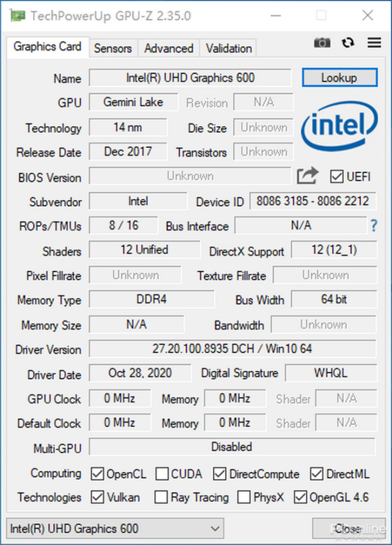Screen dimensions: 392x545
Task: Switch to the Sensors tab
Action: (113, 48)
